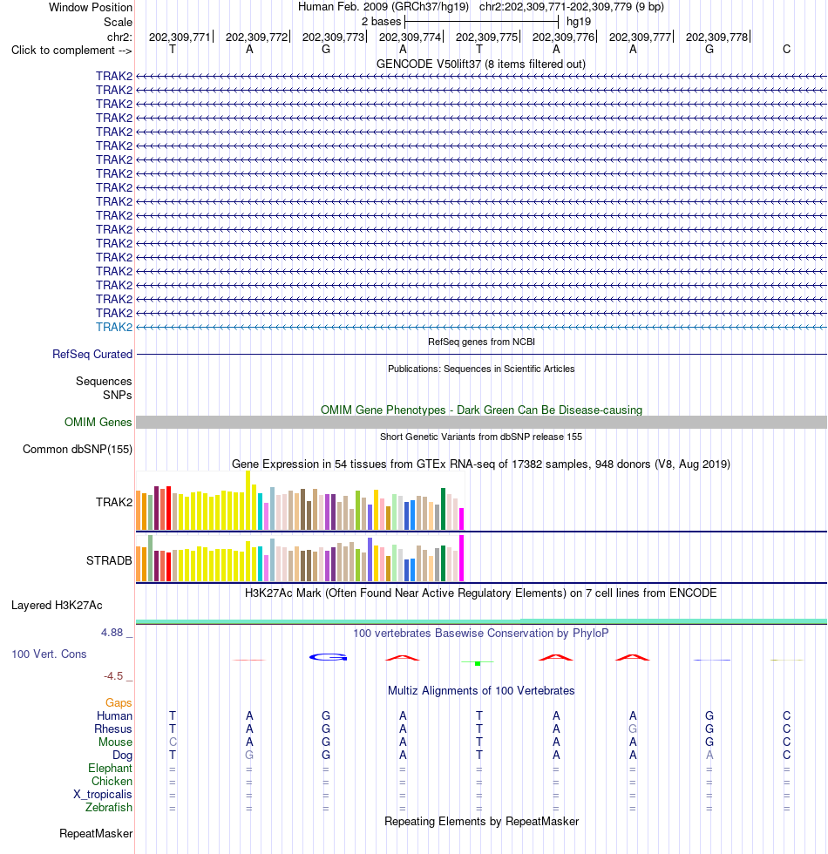This screenshot has width=828, height=854.
Task: Click the grey C in the Mouse alignment row
Action: coord(173,742)
